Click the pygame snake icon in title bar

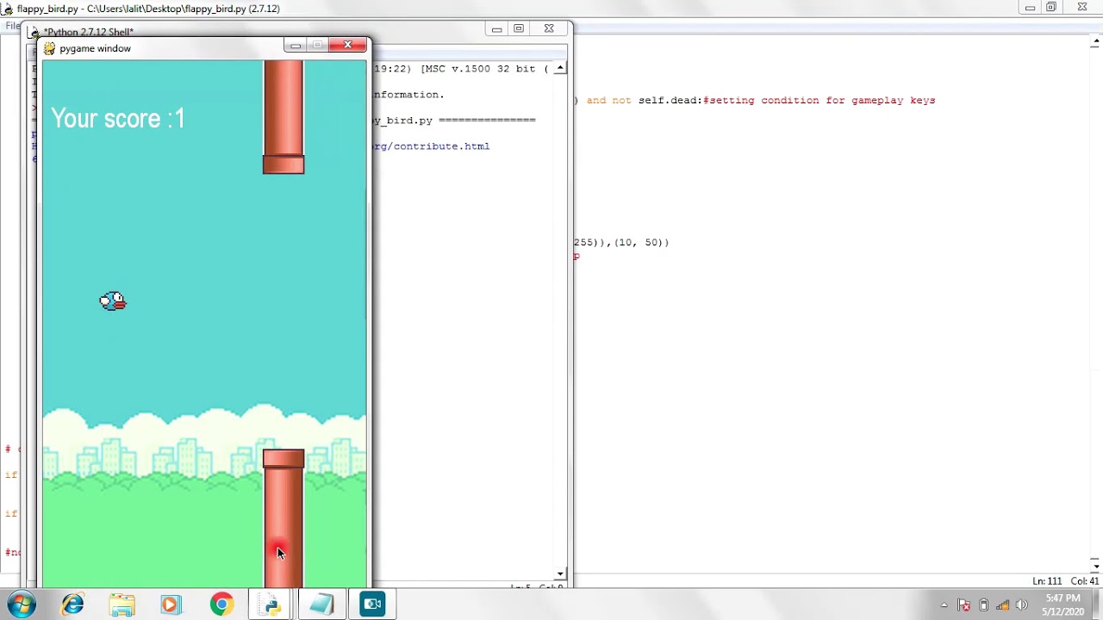tap(50, 48)
